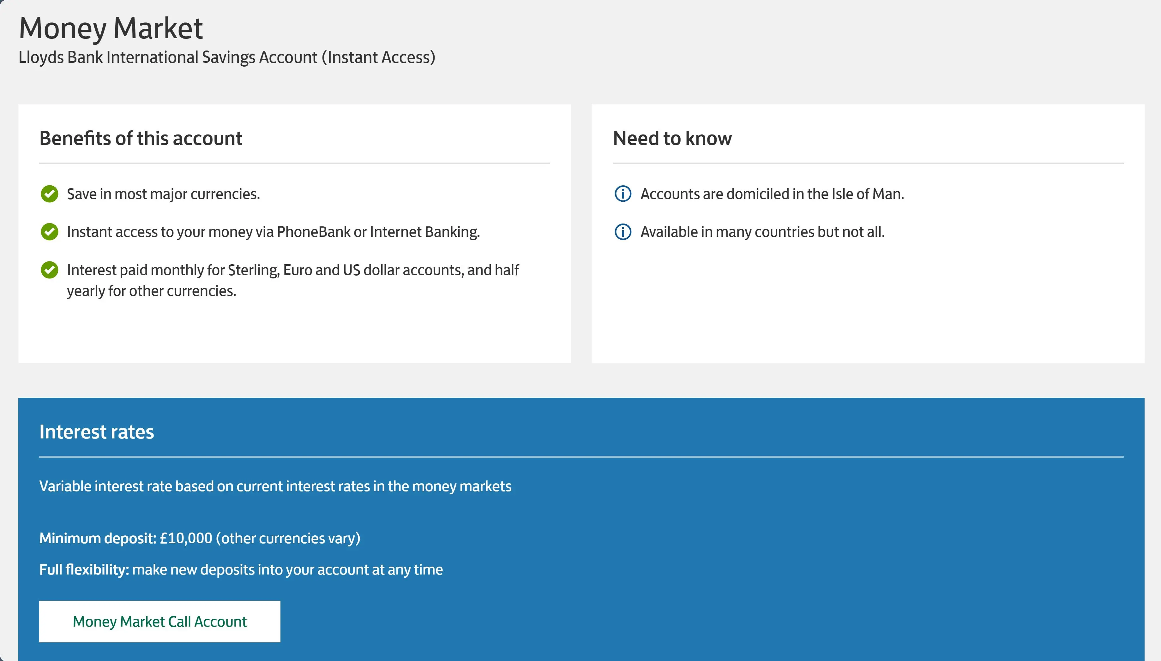Click the "Full flexibility: make new deposits" line
This screenshot has height=661, width=1161.
tap(241, 570)
